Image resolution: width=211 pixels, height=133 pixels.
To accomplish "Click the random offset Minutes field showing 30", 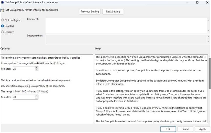I will (x=23, y=97).
